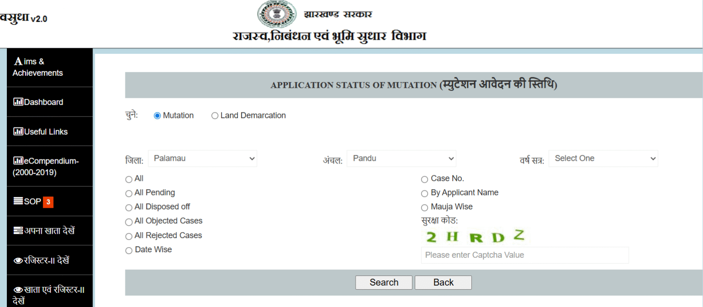Screen dimensions: 703x307
Task: Click the SOP list icon
Action: coord(18,201)
